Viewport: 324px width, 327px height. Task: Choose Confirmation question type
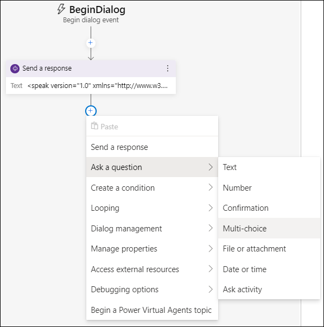(x=269, y=208)
